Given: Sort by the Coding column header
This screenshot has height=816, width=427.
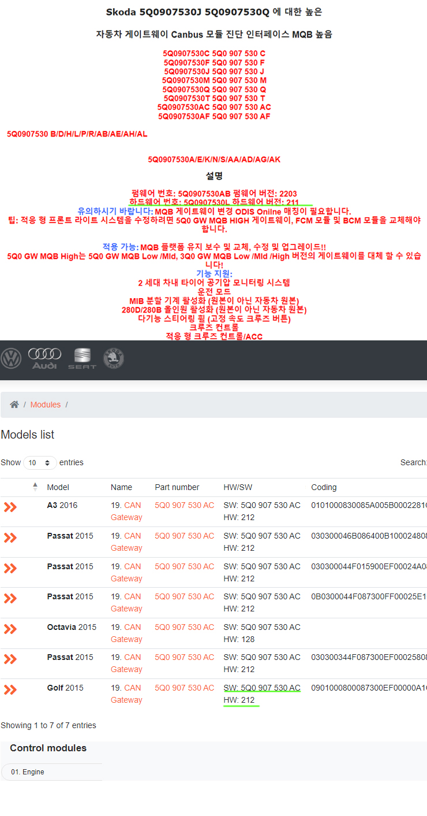Looking at the screenshot, I should [x=324, y=487].
